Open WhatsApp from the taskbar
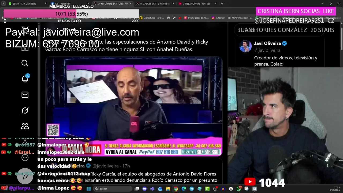This screenshot has height=193, width=343. 239,189
